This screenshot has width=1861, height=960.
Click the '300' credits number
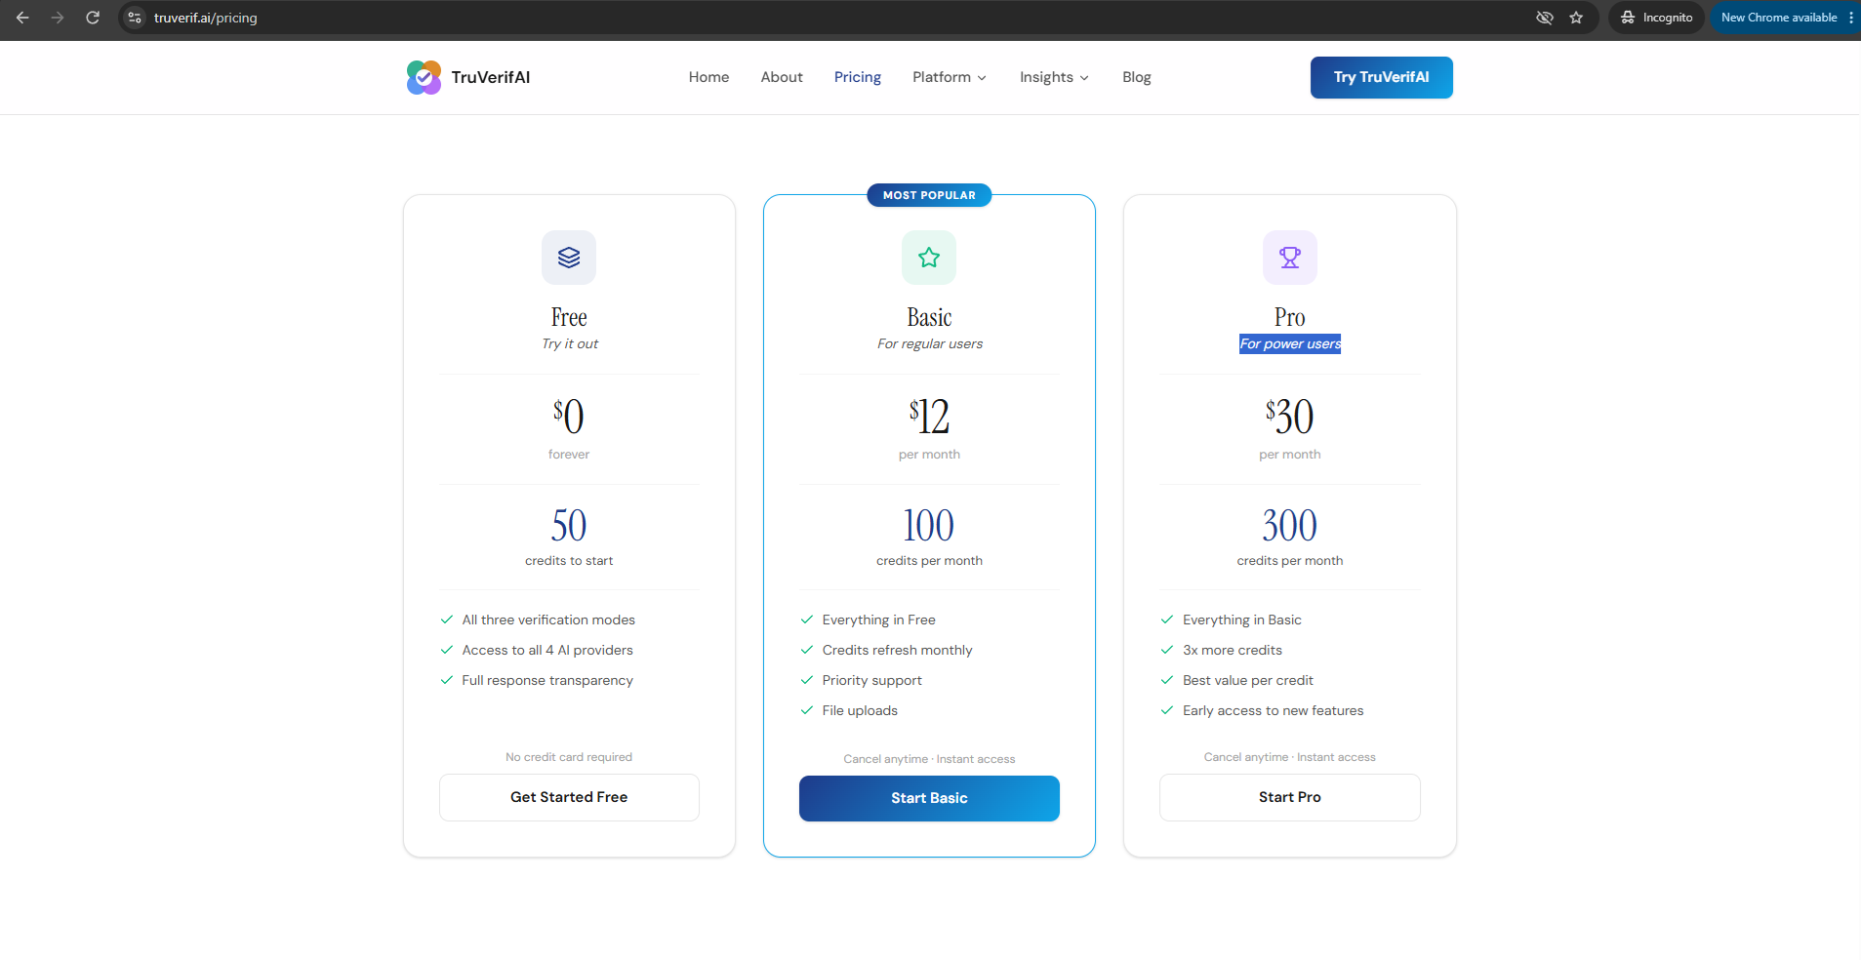coord(1290,526)
